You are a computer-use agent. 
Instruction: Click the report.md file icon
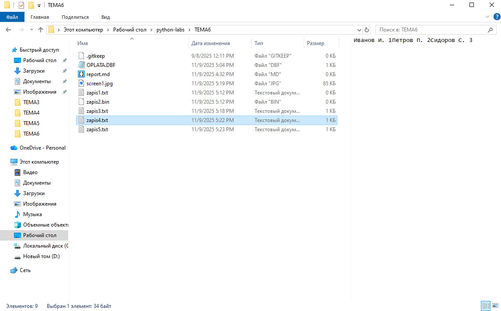point(81,74)
